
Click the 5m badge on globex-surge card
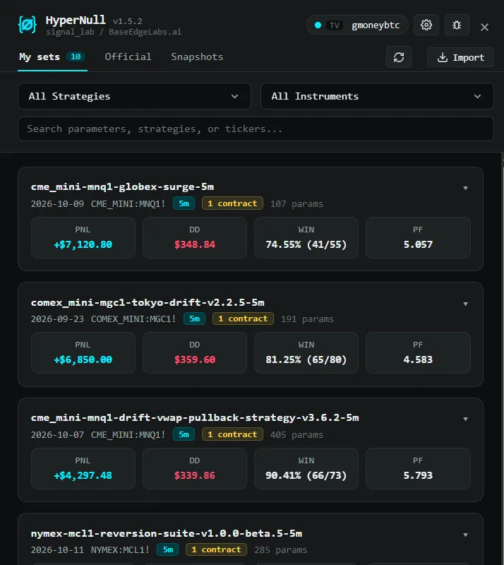coord(184,203)
